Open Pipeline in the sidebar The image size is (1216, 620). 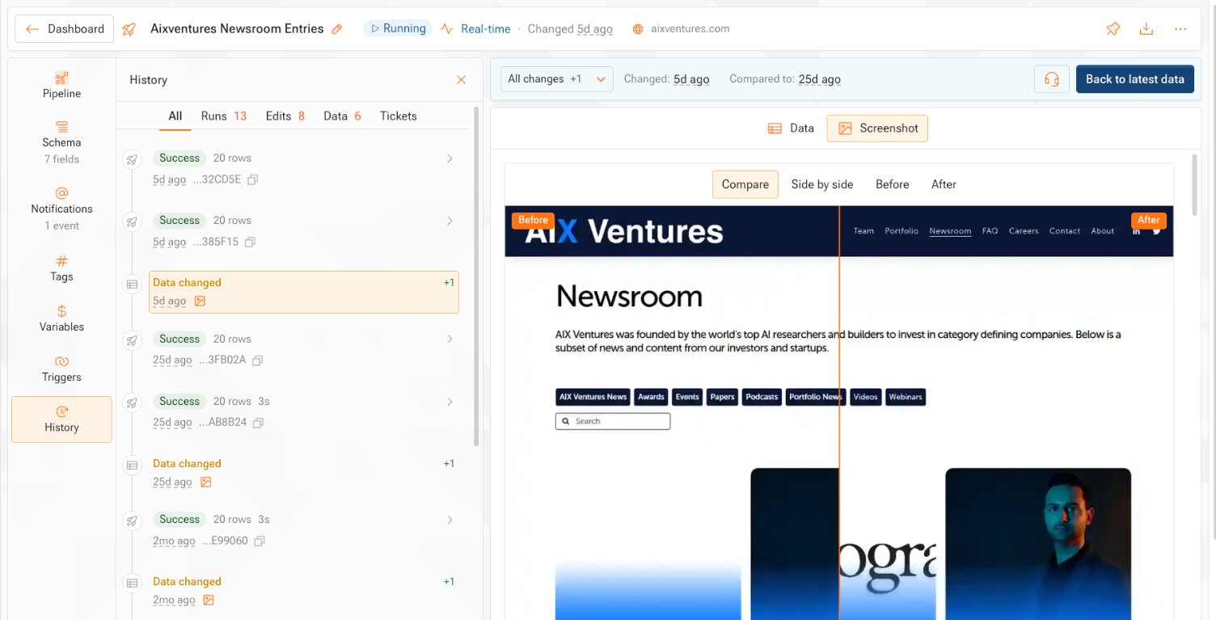(61, 85)
